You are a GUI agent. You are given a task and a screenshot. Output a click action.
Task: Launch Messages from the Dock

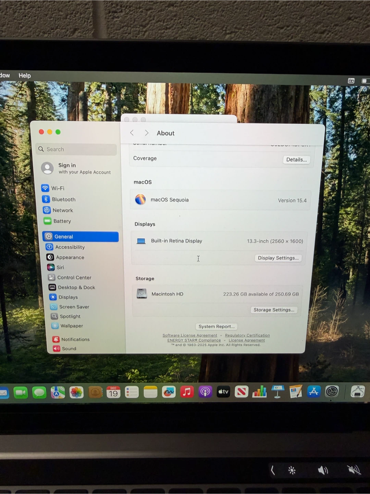[x=39, y=392]
